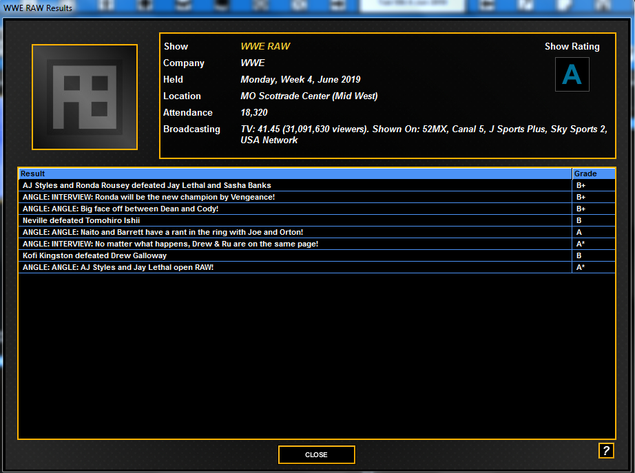Click location MO Scottrade Center (Mid West)

pos(309,96)
